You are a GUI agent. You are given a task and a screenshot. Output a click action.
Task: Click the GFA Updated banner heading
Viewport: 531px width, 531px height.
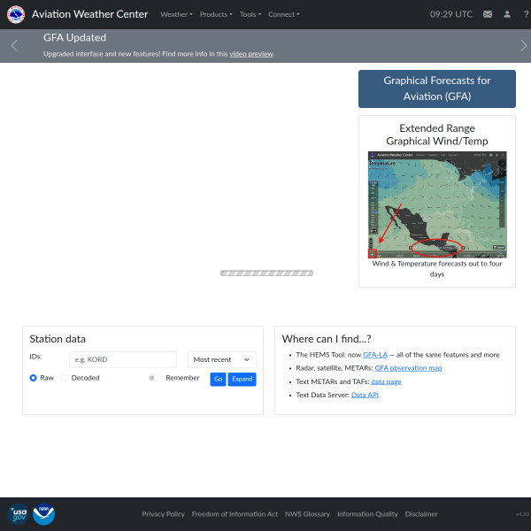(x=74, y=37)
